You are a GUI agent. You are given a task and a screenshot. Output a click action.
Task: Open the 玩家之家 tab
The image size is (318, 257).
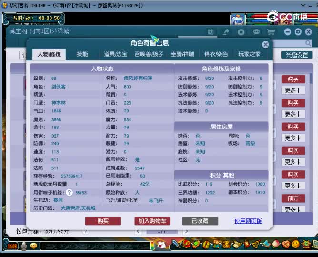(249, 54)
